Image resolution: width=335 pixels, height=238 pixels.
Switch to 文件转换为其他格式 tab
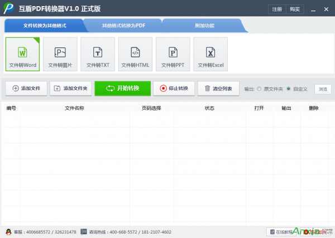44,26
